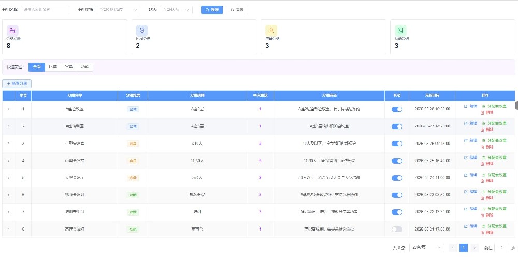
Task: Click the 2026-05-21 17:00:00 timestamp cell
Action: [432, 229]
